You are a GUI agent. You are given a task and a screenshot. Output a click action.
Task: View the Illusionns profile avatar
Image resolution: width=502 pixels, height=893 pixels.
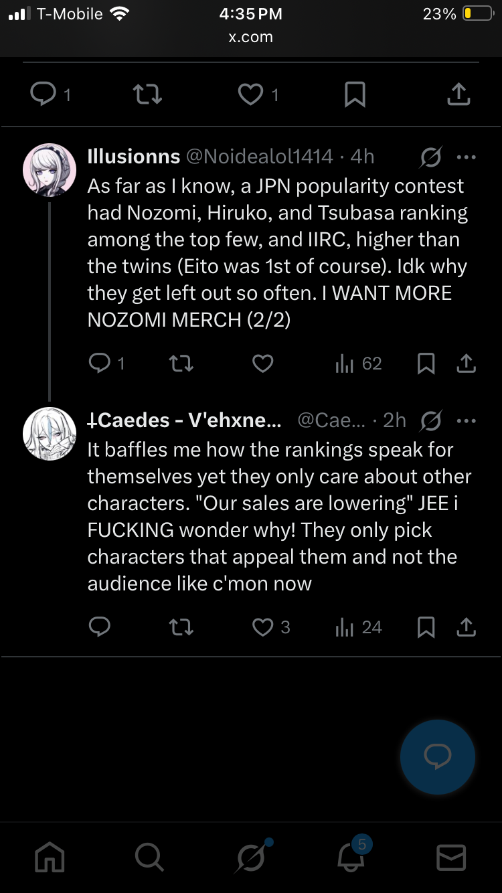(50, 170)
